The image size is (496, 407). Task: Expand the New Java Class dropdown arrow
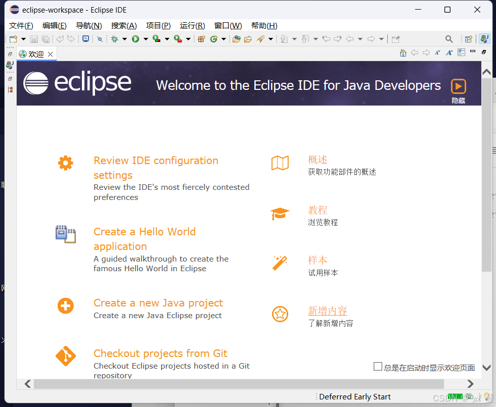click(x=223, y=39)
